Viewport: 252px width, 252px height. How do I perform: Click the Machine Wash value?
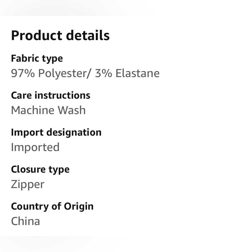point(48,110)
